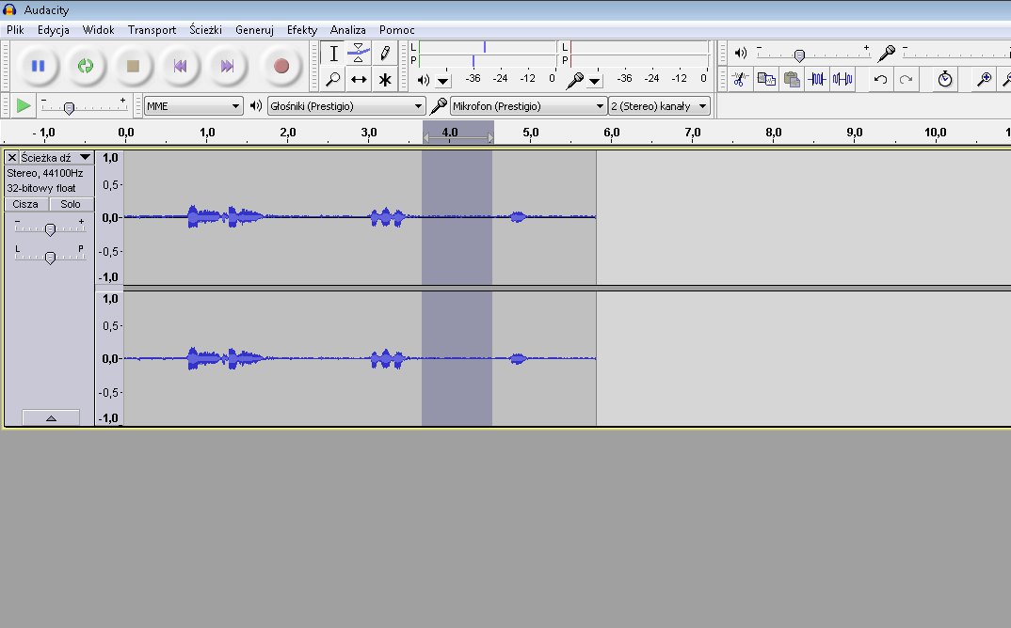Click the mixer toolbar microphone icon
This screenshot has height=628, width=1011.
pyautogui.click(x=887, y=53)
